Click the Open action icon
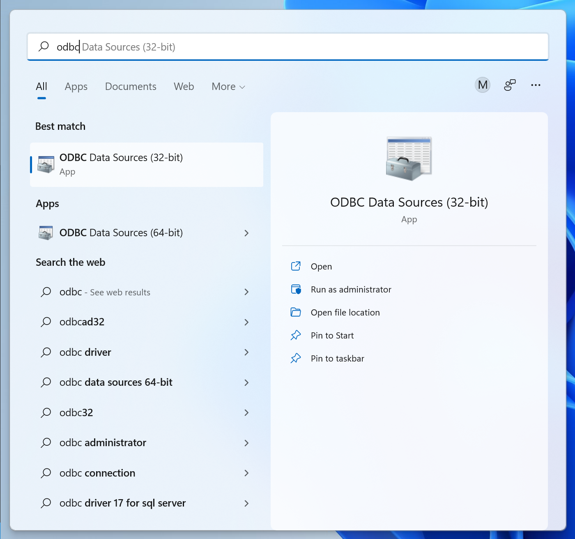The width and height of the screenshot is (575, 539). tap(296, 266)
